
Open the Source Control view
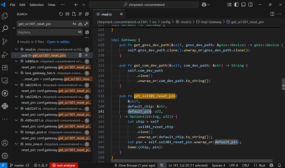click(x=5, y=42)
